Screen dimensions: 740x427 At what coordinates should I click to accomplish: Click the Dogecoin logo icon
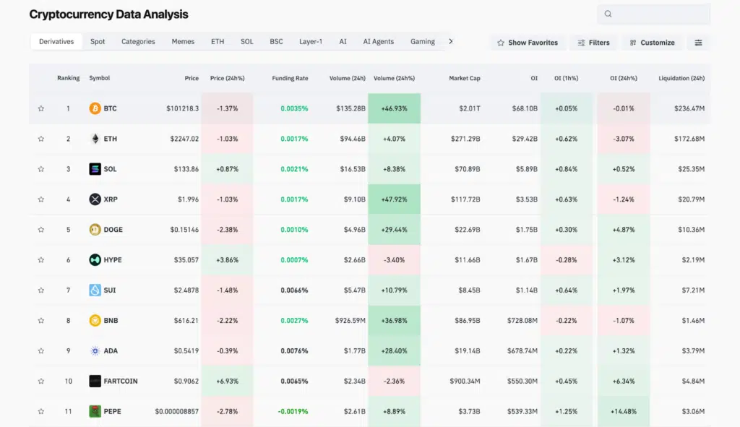pyautogui.click(x=95, y=230)
